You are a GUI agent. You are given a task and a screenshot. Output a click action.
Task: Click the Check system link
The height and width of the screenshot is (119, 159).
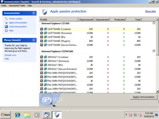(16, 19)
